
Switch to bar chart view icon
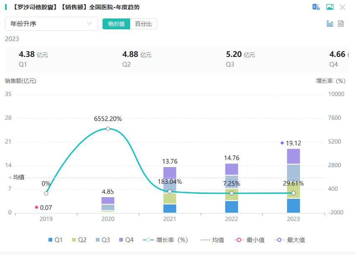(330, 24)
